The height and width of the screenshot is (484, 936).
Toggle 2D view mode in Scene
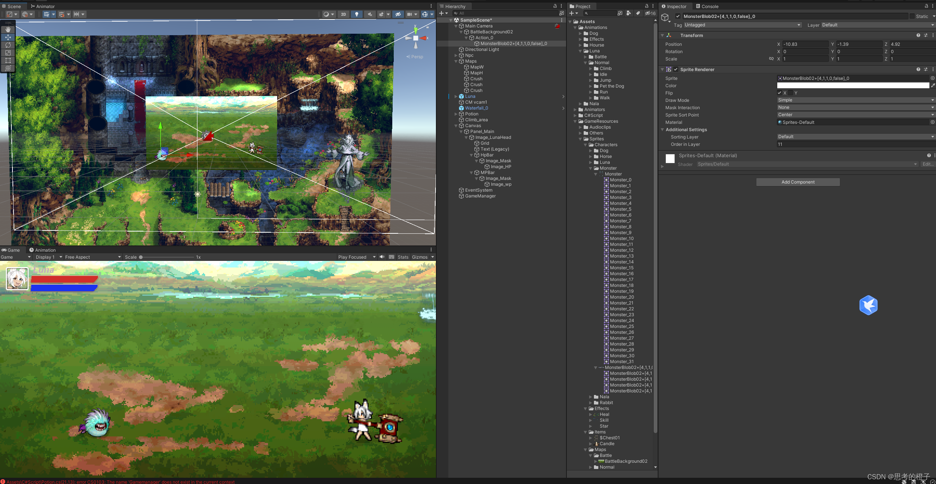coord(343,14)
